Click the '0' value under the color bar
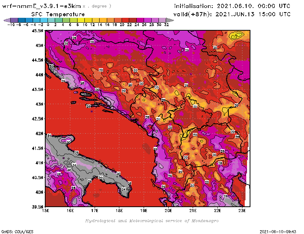Image resolution: width=304 pixels, height=234 pixels. tap(48, 25)
